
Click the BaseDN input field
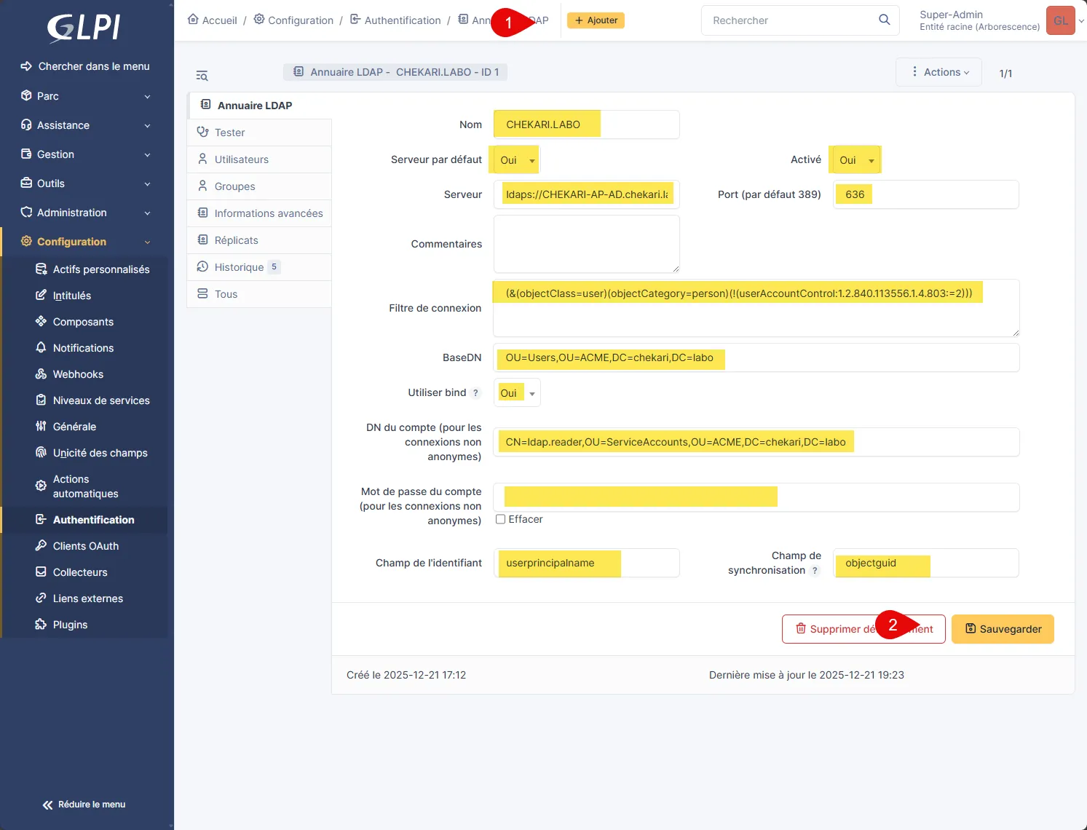tap(756, 357)
